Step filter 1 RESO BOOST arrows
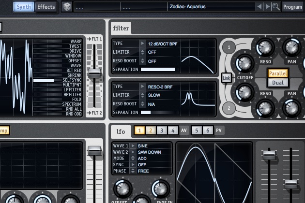 click(x=143, y=61)
